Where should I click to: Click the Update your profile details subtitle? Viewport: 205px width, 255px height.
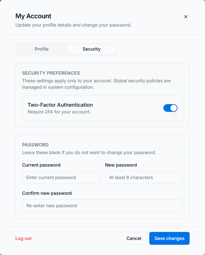pos(73,25)
